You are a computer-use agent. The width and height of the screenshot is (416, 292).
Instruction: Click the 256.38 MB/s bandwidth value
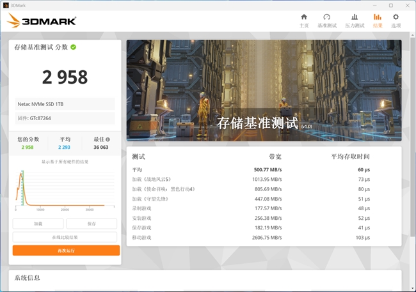[268, 218]
